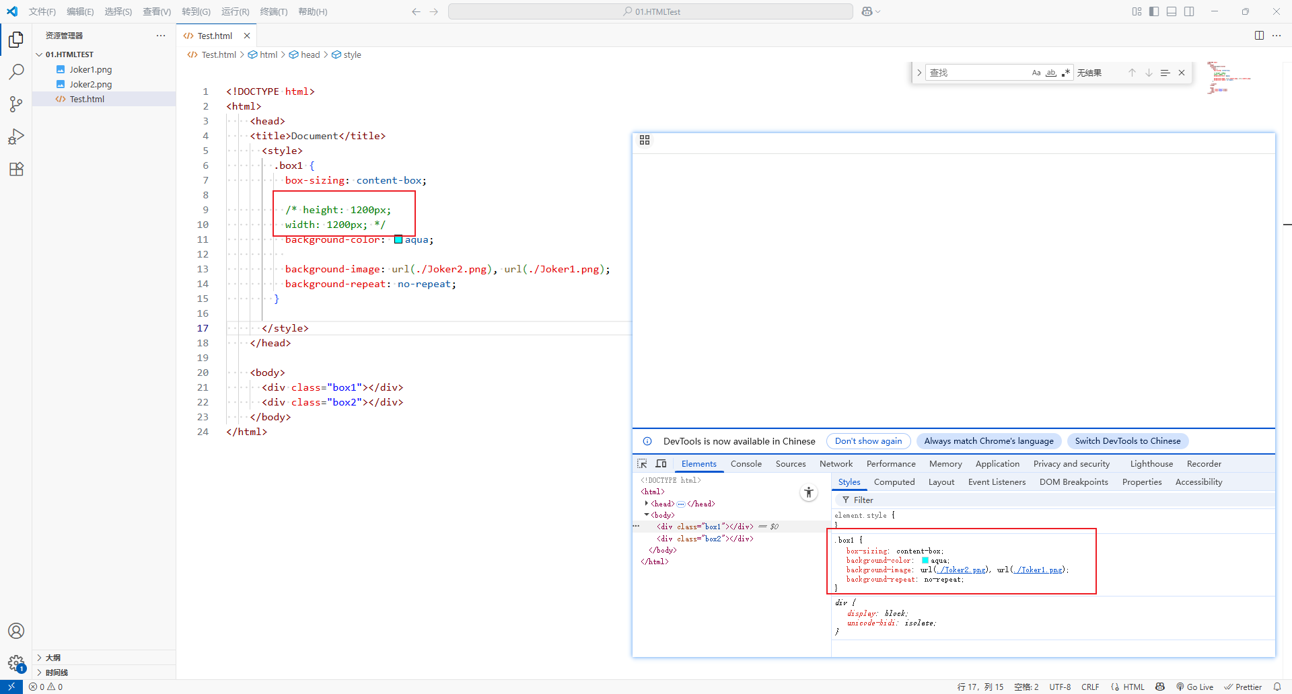The height and width of the screenshot is (694, 1292).
Task: Click the DevTools inspect element picker icon
Action: click(x=642, y=463)
